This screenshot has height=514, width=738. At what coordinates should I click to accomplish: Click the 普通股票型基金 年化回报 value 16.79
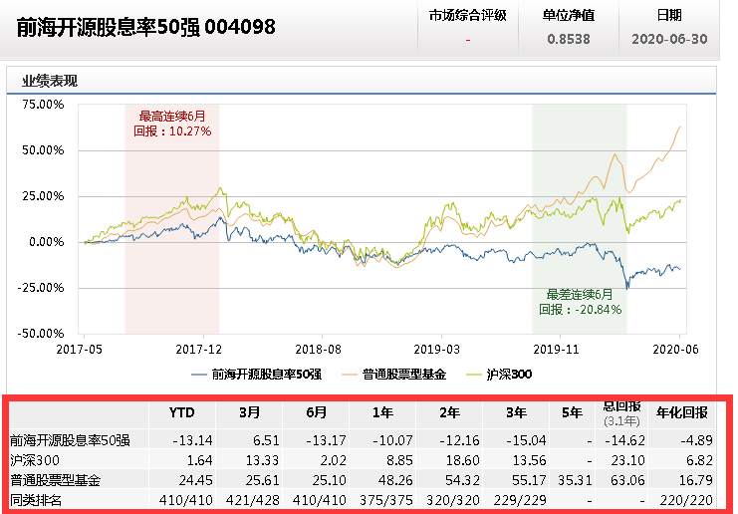[696, 480]
